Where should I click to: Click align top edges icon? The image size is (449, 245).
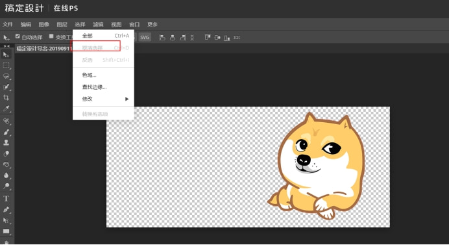(208, 38)
